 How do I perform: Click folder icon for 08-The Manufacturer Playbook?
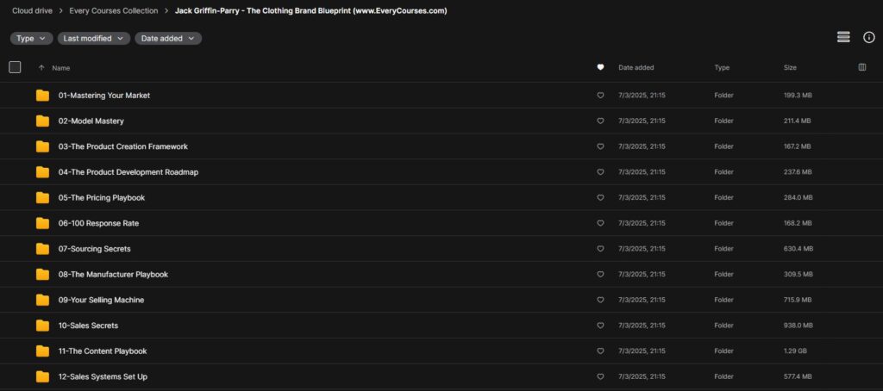tap(42, 275)
